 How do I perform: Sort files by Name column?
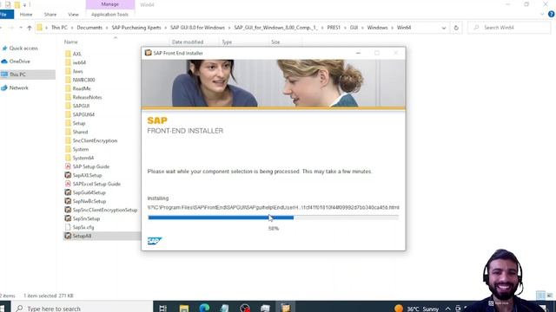pyautogui.click(x=70, y=42)
